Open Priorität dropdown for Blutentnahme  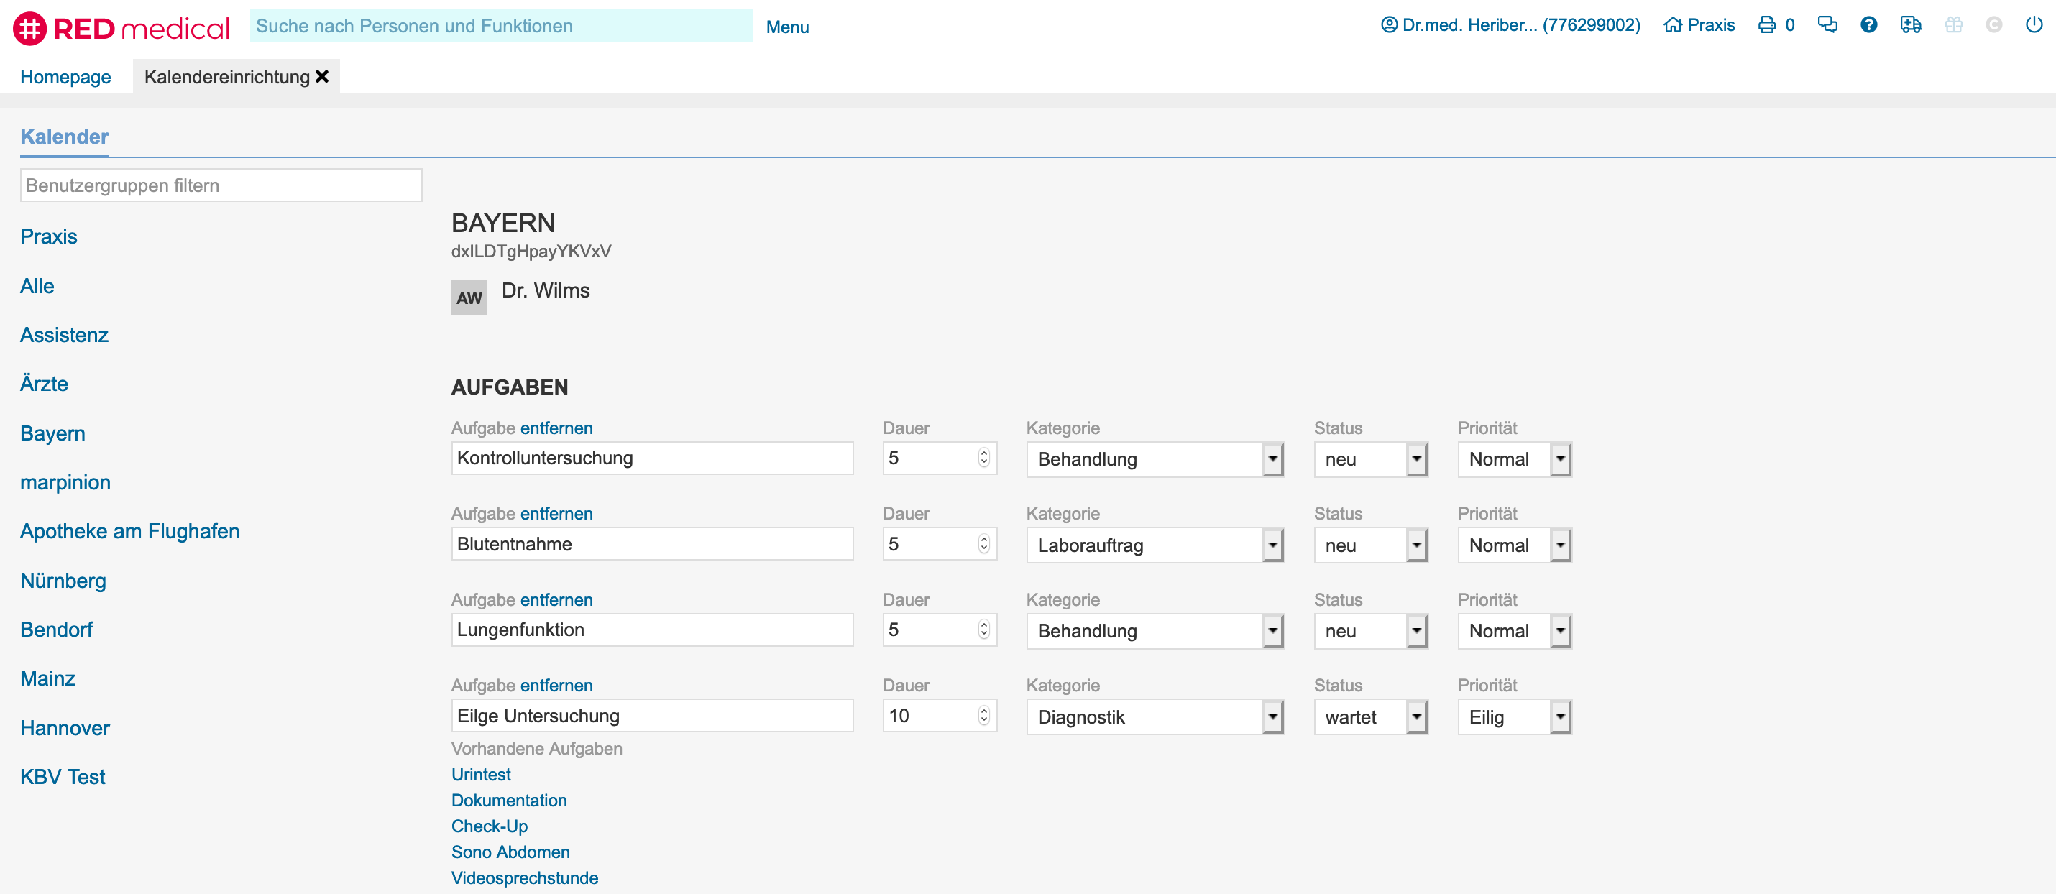(x=1559, y=545)
